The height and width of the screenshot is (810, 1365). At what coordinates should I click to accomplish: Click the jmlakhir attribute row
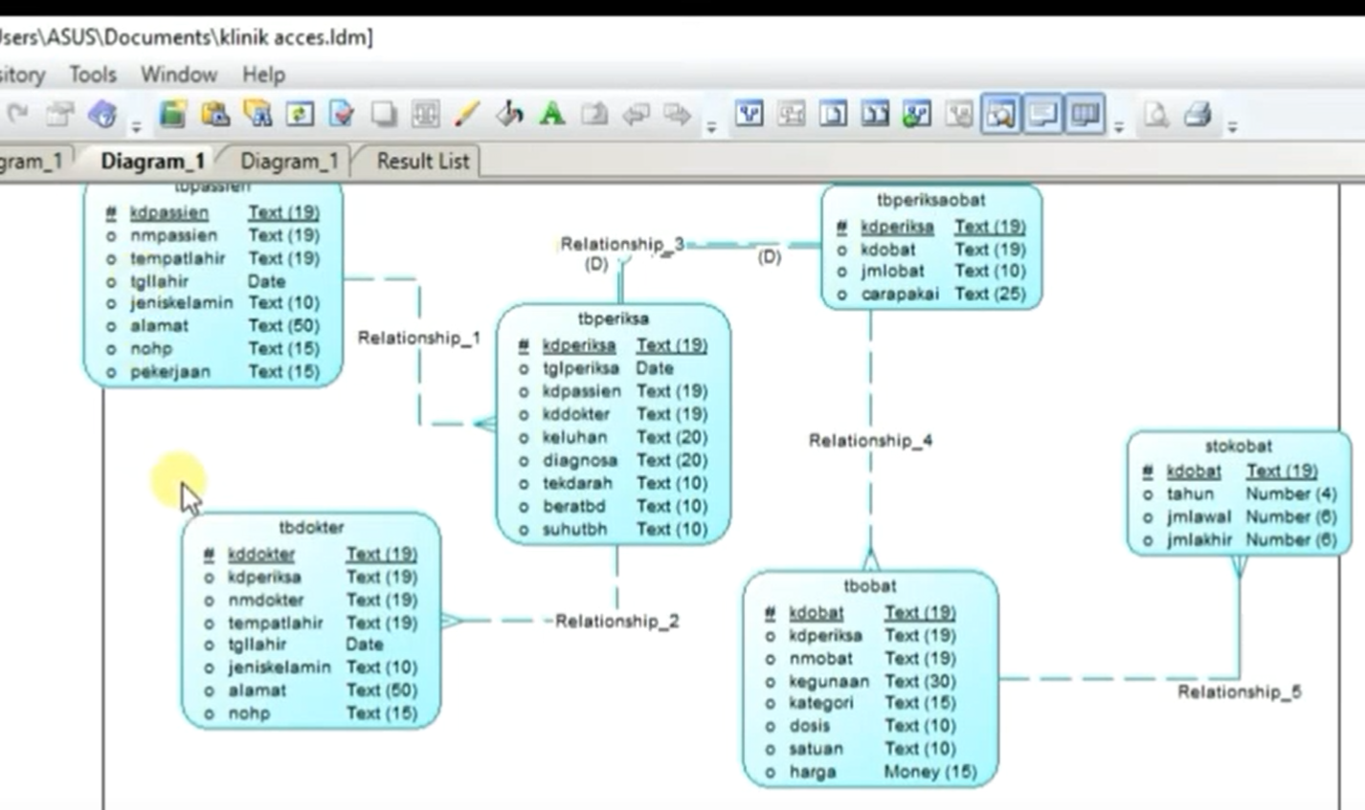[1239, 539]
